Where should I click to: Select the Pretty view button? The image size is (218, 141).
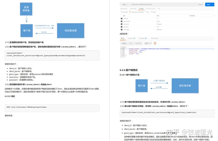tap(124, 43)
